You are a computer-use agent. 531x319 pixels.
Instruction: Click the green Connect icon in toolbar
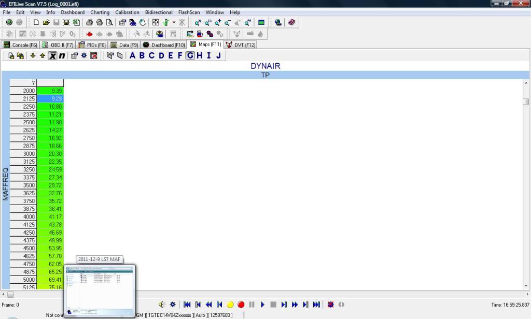[9, 22]
